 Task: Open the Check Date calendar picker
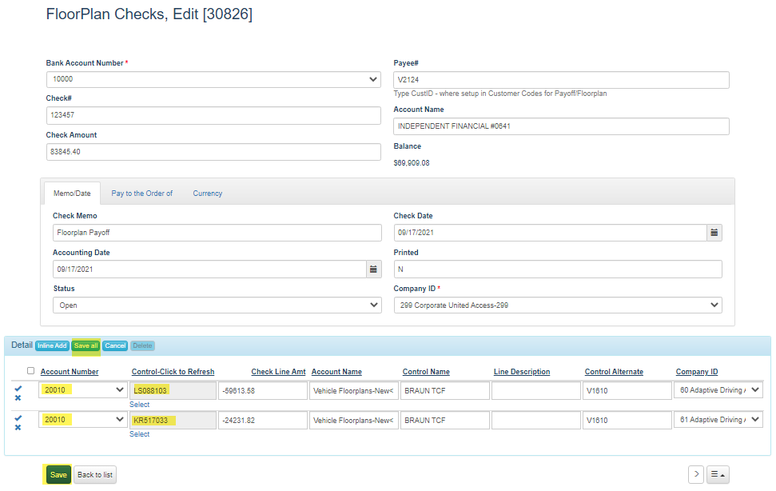click(x=714, y=233)
